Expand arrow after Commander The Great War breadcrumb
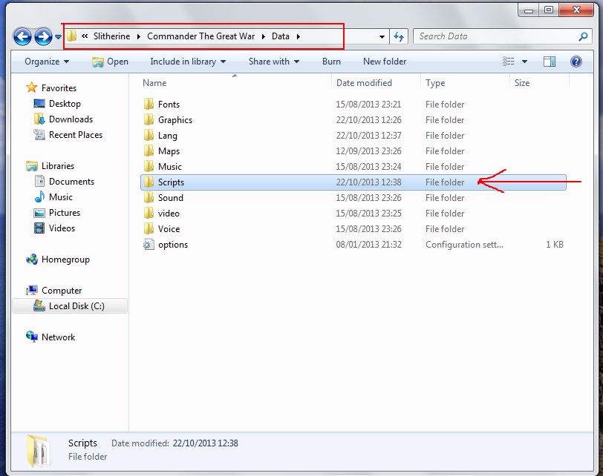 tap(264, 36)
